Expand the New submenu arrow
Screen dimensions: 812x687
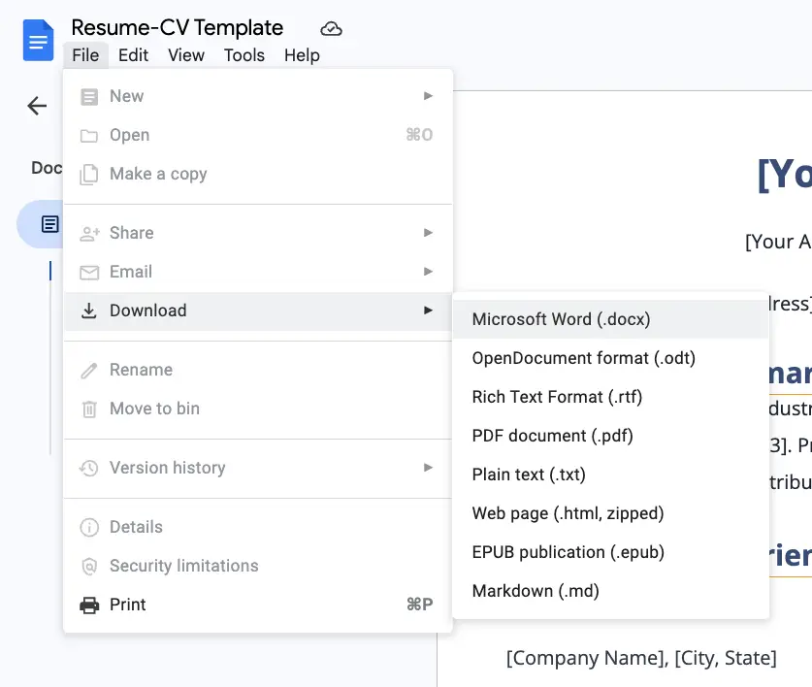tap(428, 96)
